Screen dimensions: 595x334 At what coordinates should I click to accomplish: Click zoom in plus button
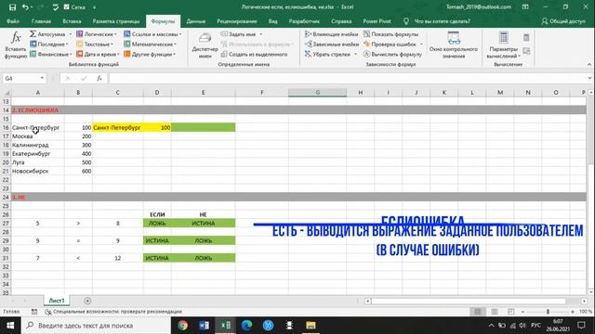pos(573,312)
